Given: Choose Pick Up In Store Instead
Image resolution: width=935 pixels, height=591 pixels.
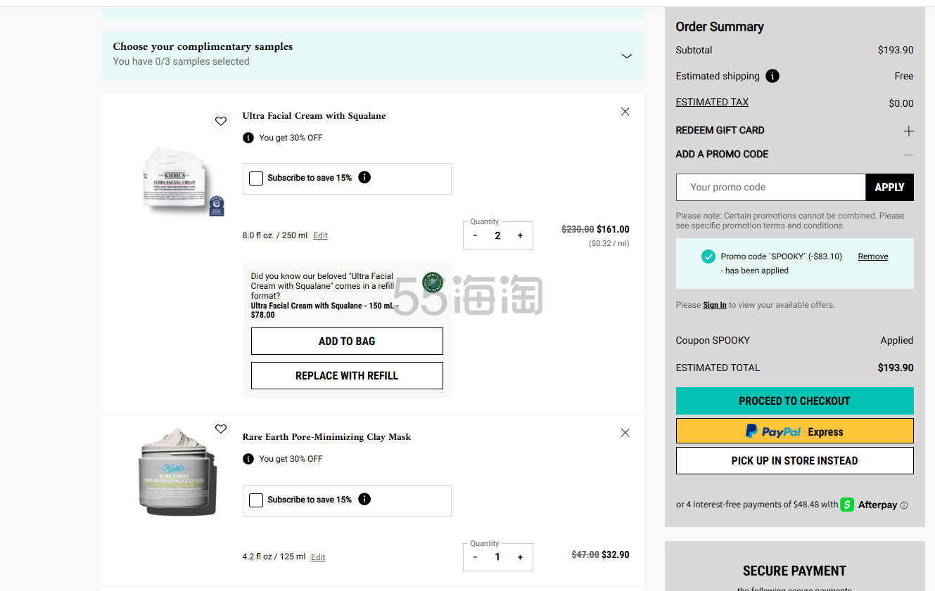Looking at the screenshot, I should (x=795, y=461).
